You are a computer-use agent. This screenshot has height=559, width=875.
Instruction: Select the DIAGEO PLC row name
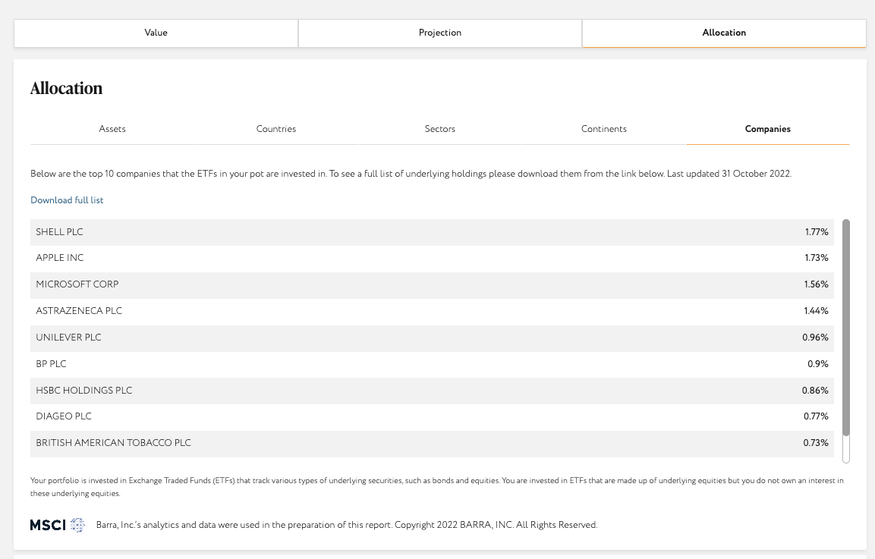coord(64,416)
